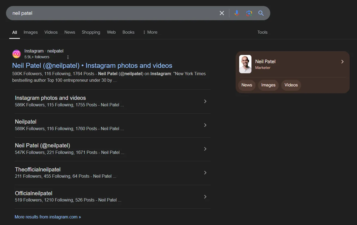Switch to the Images search tab
This screenshot has height=225, width=357.
pyautogui.click(x=31, y=32)
